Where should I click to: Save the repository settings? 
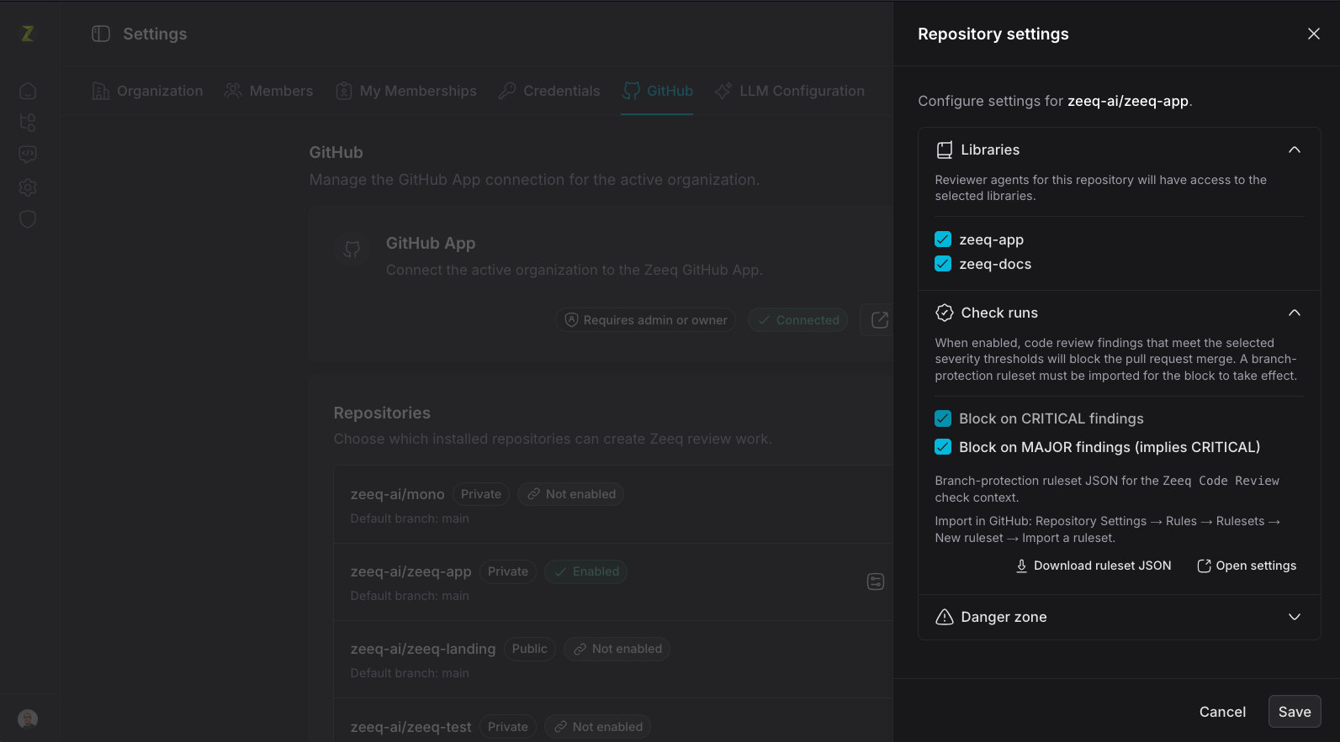1295,712
